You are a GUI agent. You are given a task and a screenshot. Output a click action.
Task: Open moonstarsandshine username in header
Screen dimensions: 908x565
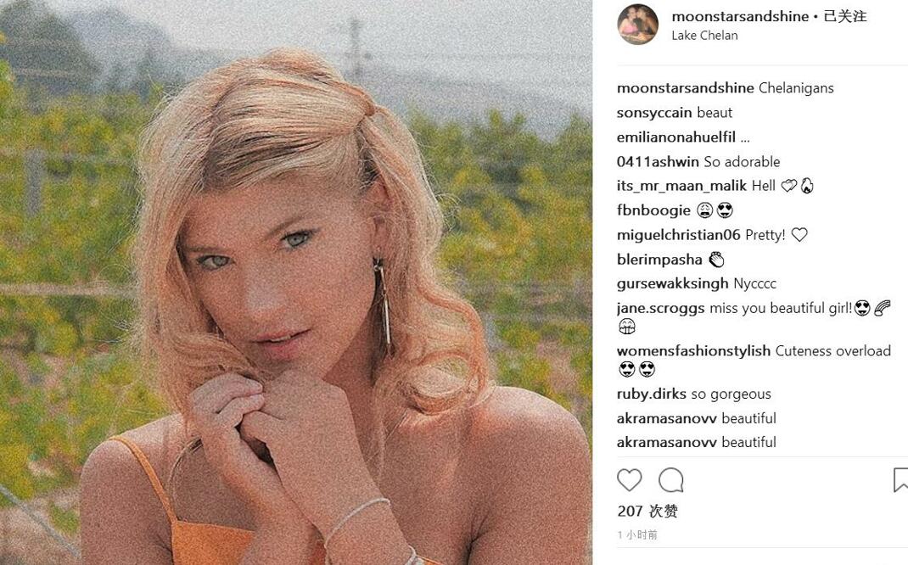(x=740, y=16)
